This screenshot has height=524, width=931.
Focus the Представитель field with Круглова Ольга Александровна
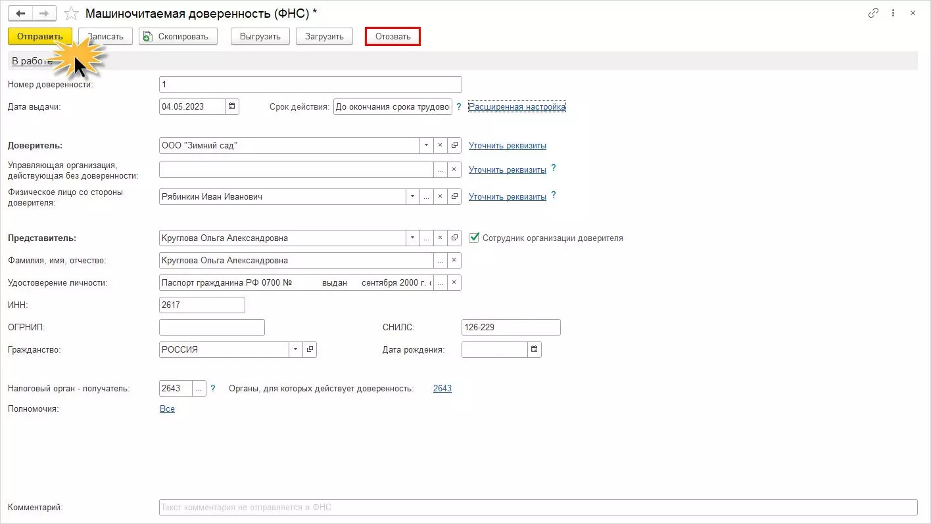click(283, 238)
